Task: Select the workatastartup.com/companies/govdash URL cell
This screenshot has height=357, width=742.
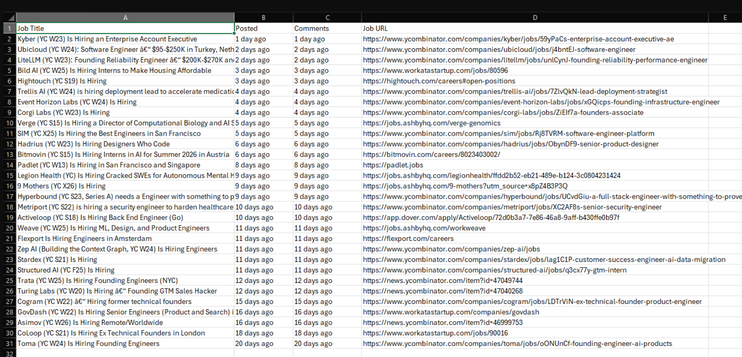Action: [535, 312]
